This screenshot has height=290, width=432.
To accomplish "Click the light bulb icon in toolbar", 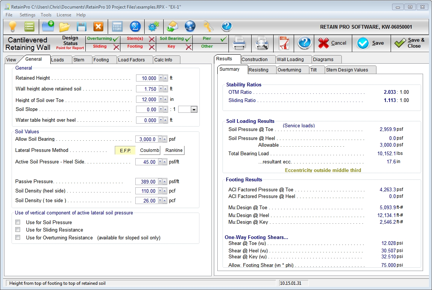I will click(13, 26).
